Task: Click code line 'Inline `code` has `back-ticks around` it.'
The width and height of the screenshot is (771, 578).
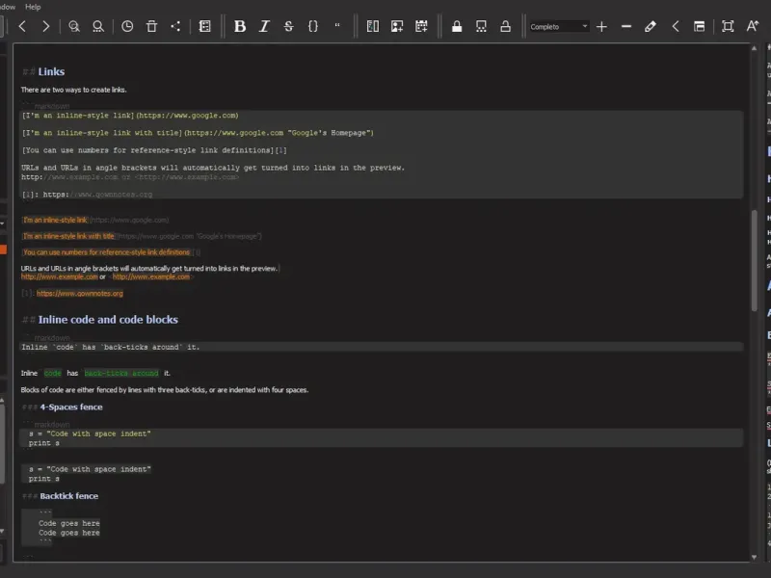Action: pyautogui.click(x=111, y=347)
